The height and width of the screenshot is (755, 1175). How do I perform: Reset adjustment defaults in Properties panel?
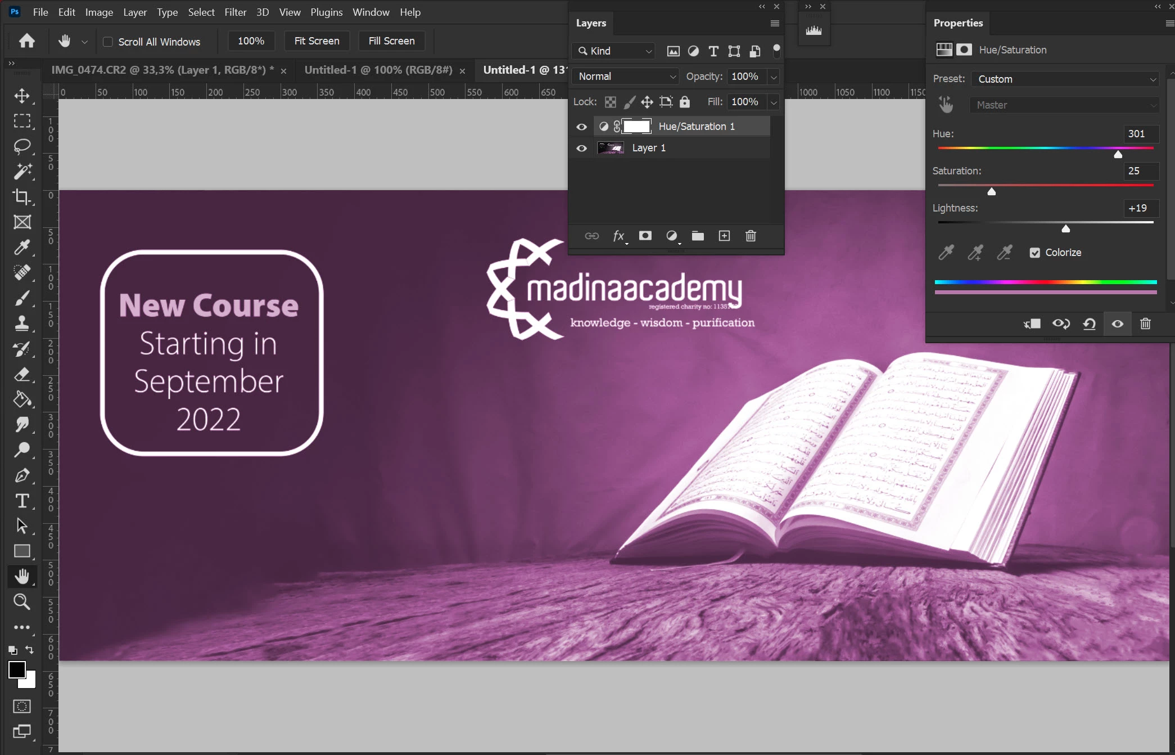[x=1089, y=323]
